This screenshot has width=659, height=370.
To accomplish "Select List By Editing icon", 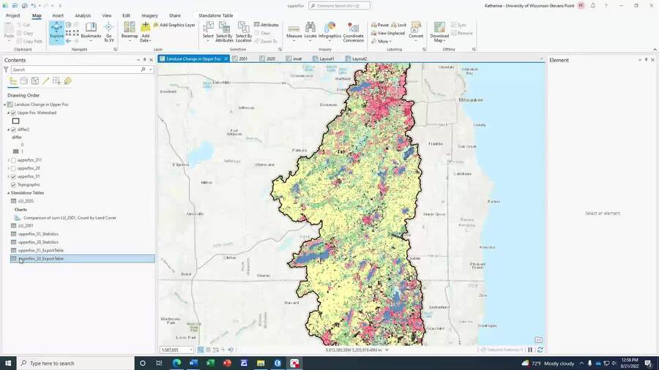I will pos(46,81).
